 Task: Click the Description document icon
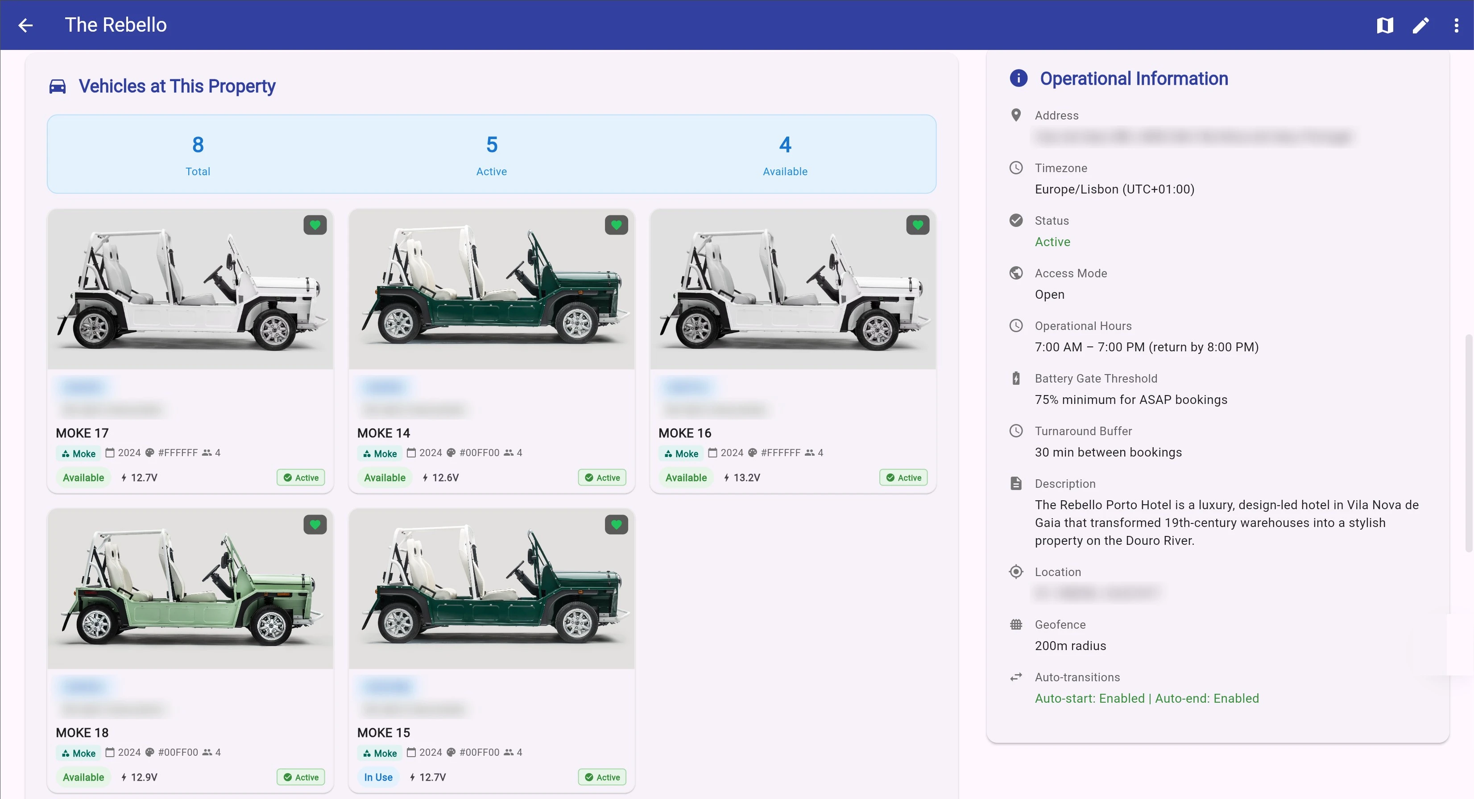point(1016,483)
